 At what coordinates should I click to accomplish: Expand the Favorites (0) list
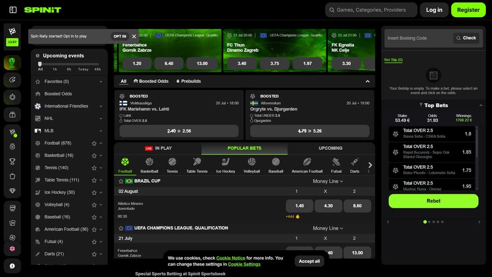pyautogui.click(x=101, y=82)
